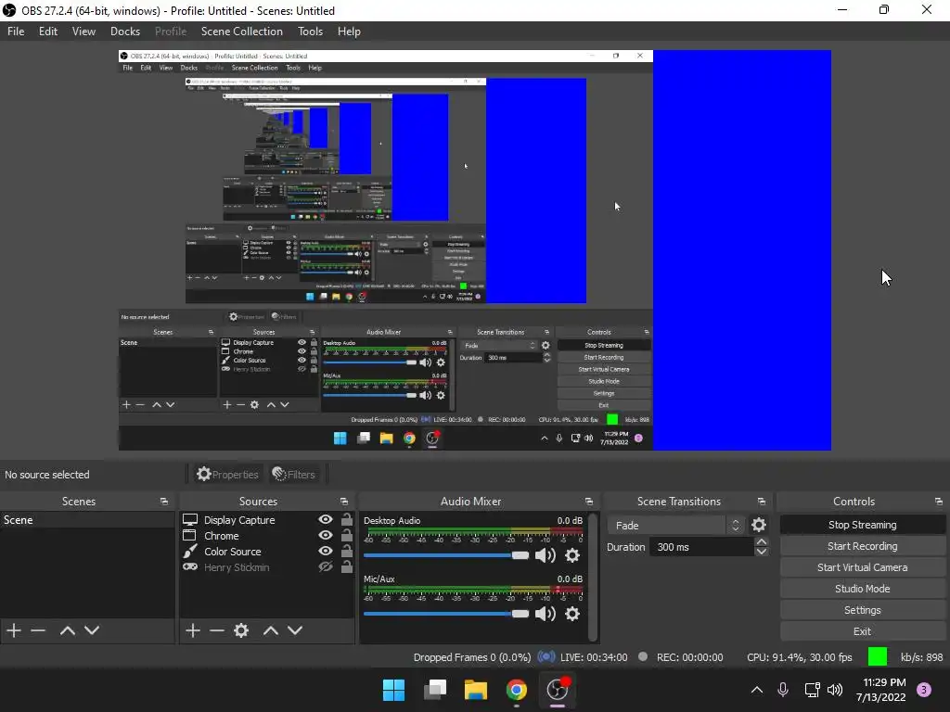
Task: Open Mic/Aux settings gear
Action: pos(571,614)
